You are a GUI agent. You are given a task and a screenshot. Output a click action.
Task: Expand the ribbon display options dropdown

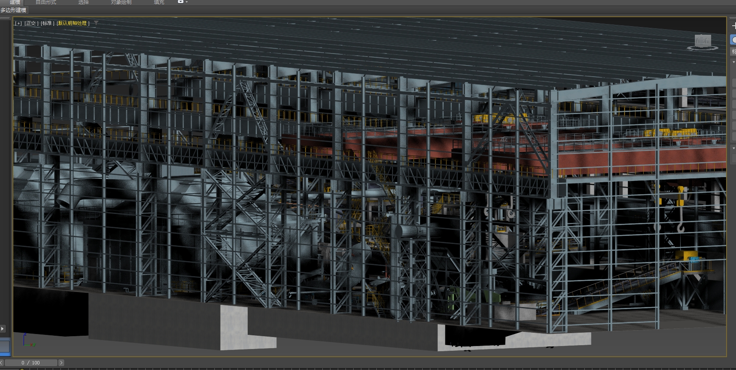click(x=182, y=2)
